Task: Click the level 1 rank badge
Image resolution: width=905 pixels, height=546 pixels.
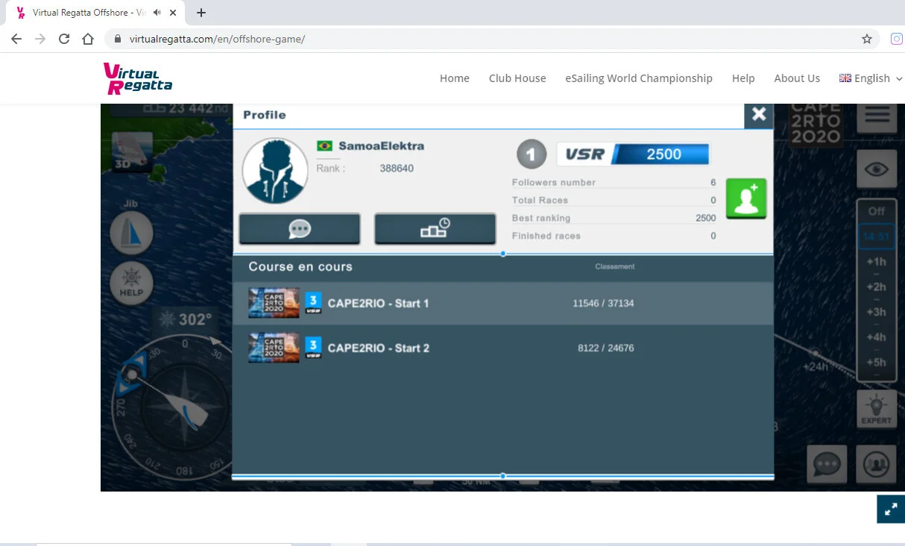Action: pos(532,154)
